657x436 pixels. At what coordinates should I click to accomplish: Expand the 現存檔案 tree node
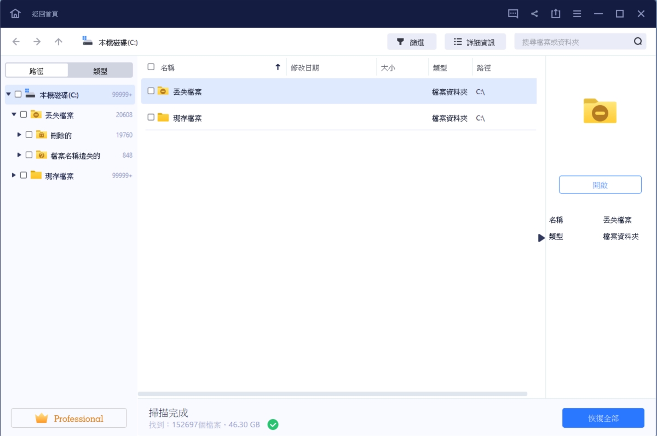pyautogui.click(x=14, y=175)
